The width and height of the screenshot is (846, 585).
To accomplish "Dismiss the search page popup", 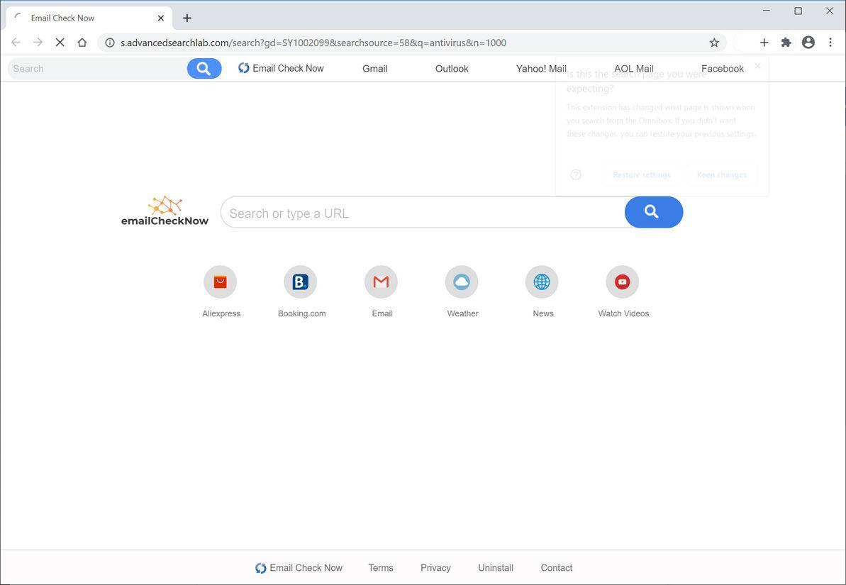I will click(757, 66).
